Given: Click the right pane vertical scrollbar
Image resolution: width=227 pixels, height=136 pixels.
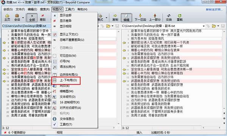Looking at the screenshot, I should click(224, 69).
